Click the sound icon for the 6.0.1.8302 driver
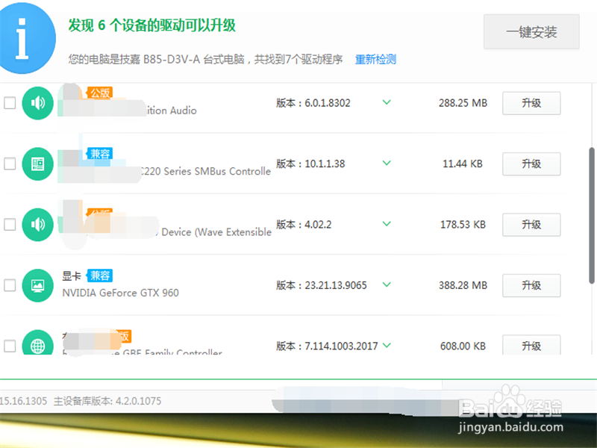Screen dimensions: 597x448 (38, 103)
